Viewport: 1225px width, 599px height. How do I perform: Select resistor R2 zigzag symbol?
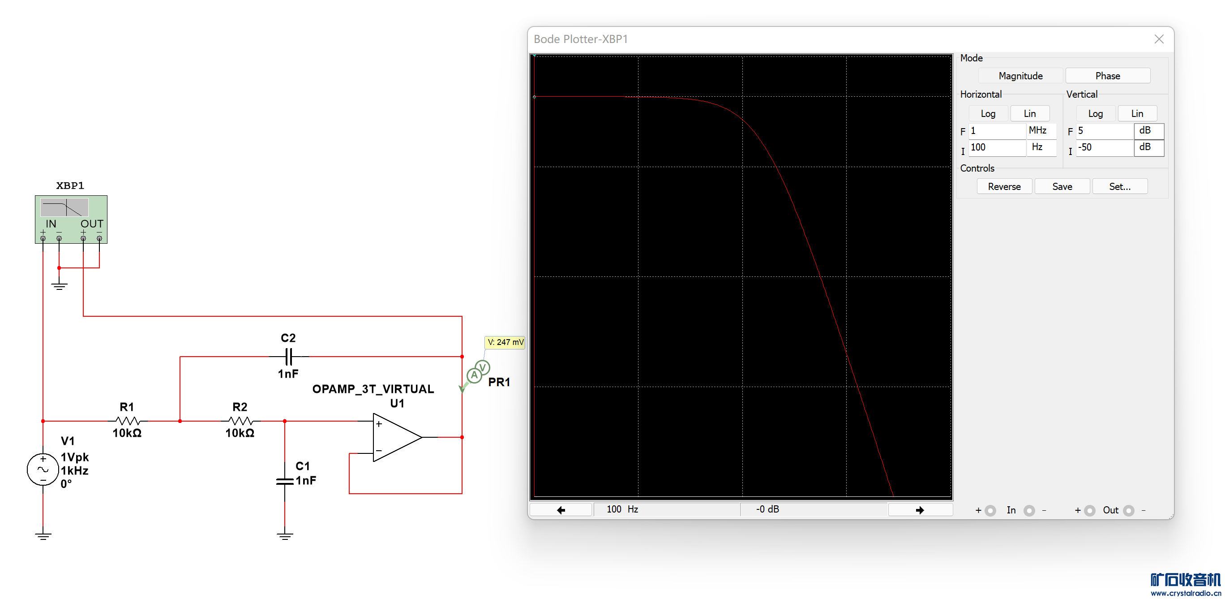tap(240, 421)
